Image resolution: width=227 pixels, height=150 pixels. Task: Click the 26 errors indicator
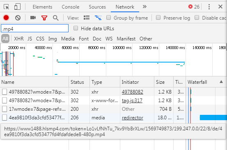click(194, 7)
